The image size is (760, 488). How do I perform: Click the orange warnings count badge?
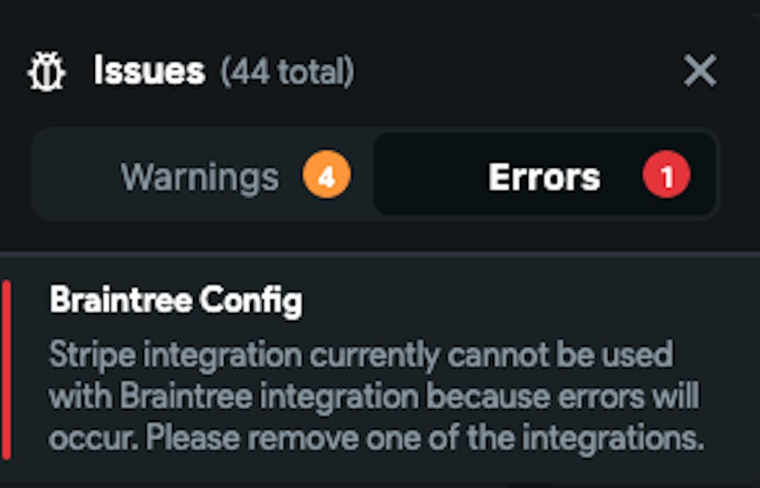click(326, 176)
